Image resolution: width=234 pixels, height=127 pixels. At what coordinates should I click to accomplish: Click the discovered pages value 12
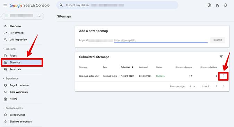[190, 76]
